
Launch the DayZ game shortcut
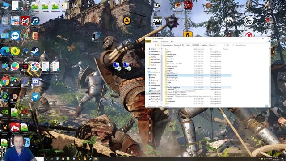(157, 21)
